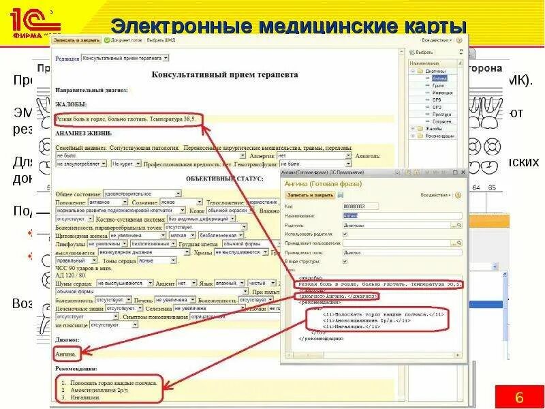Open the 'Положение' dropdown 'активное'
Screen dimensions: 545x409
125,202
